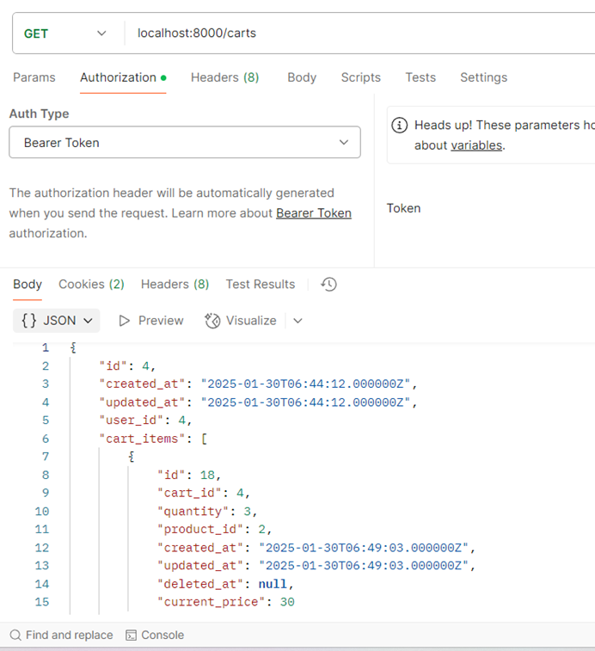Open the response history clock icon
This screenshot has height=651, width=595.
click(x=328, y=284)
